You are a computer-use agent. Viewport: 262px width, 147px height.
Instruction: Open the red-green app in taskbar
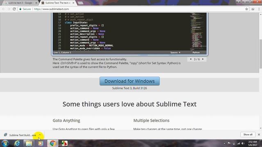click(x=65, y=143)
